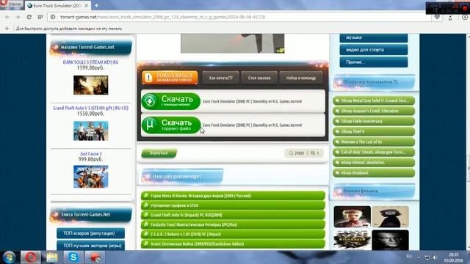Click the volume speaker tray icon
The image size is (470, 264).
(435, 257)
